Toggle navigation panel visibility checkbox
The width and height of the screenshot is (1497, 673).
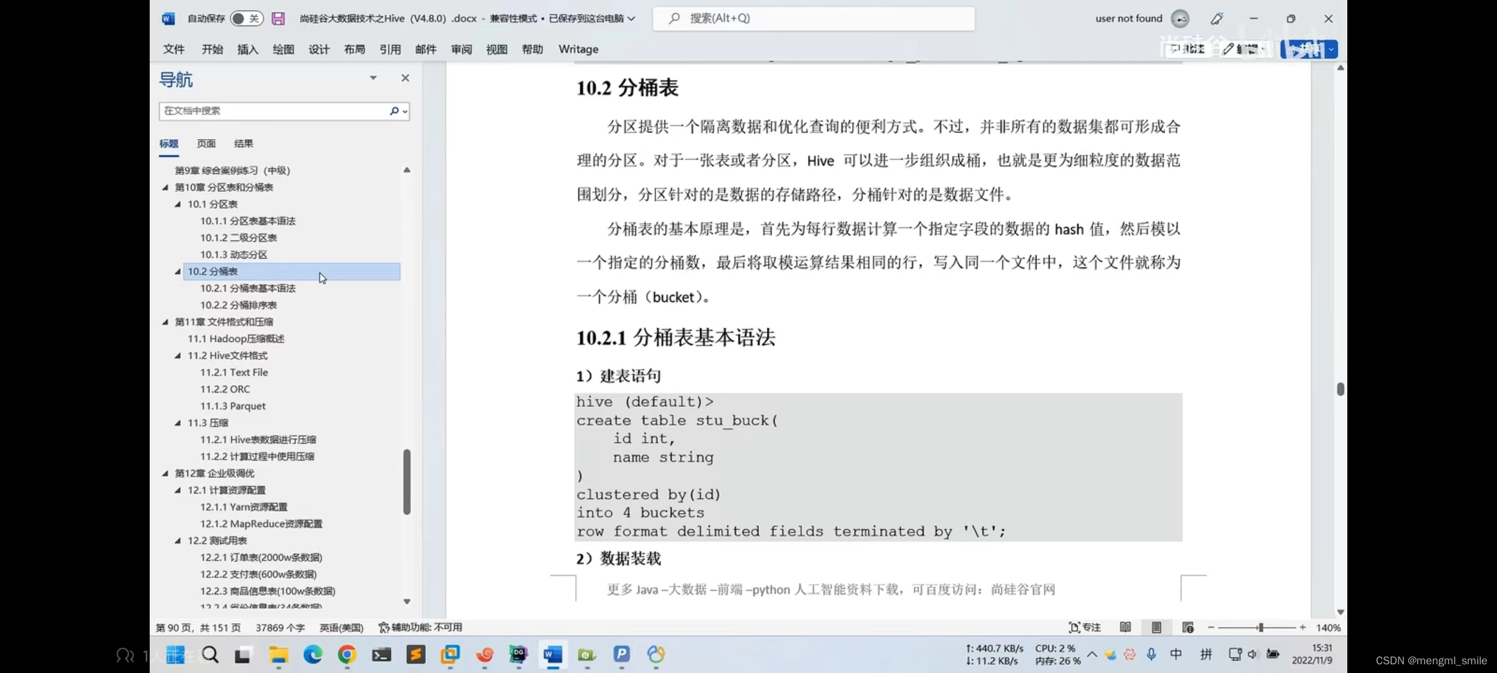click(404, 77)
